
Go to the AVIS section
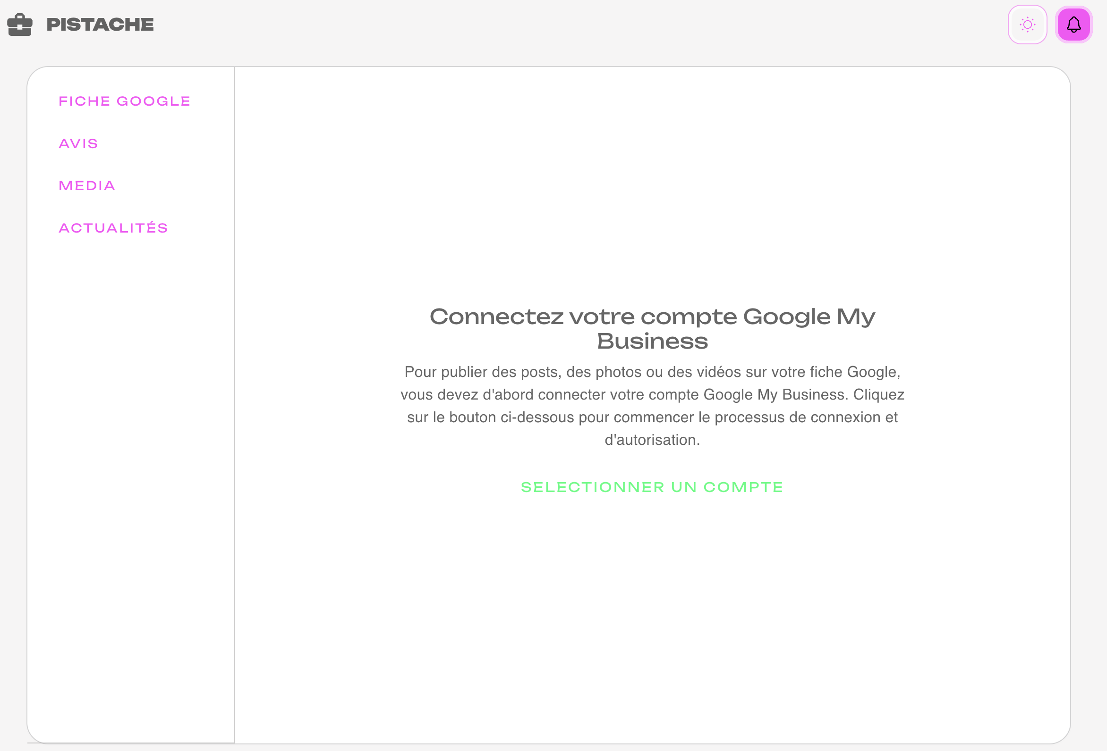click(x=78, y=144)
